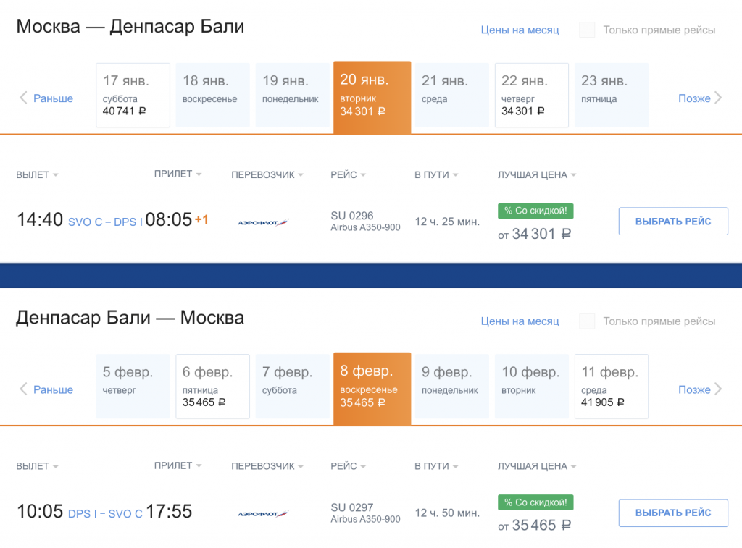Click the Aeroflot logo on flight SU 0297

click(262, 514)
